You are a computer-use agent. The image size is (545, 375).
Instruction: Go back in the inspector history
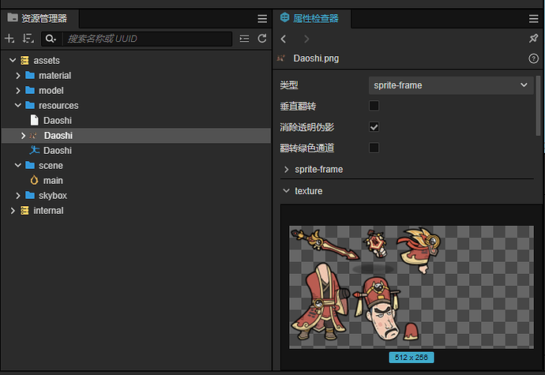pos(284,39)
